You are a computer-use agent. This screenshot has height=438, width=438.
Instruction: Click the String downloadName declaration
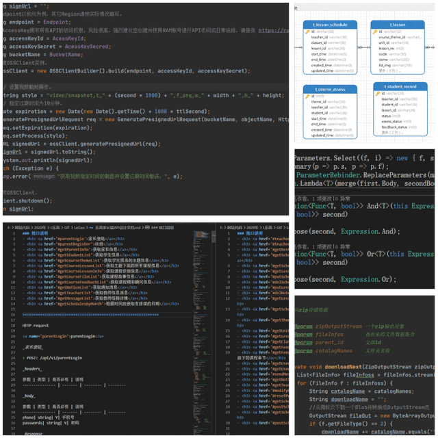coord(348,399)
